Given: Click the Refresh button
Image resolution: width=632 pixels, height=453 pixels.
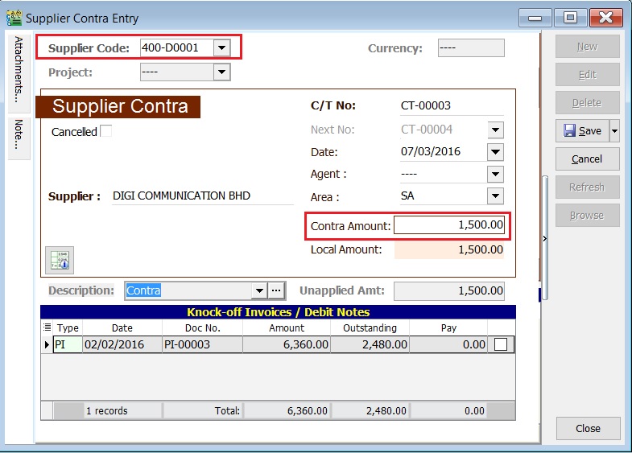Looking at the screenshot, I should tap(587, 187).
